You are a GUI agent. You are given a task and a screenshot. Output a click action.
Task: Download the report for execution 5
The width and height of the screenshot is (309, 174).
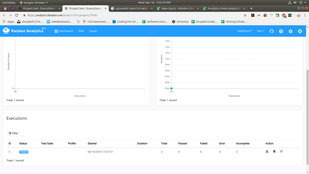pos(267,151)
